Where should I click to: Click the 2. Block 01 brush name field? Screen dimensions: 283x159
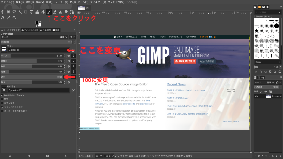pos(38,50)
